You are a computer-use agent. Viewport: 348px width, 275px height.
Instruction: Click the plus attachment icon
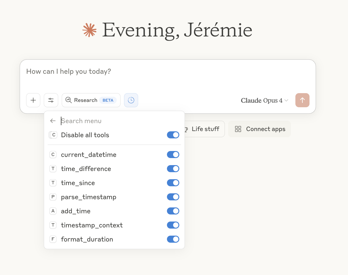point(33,100)
